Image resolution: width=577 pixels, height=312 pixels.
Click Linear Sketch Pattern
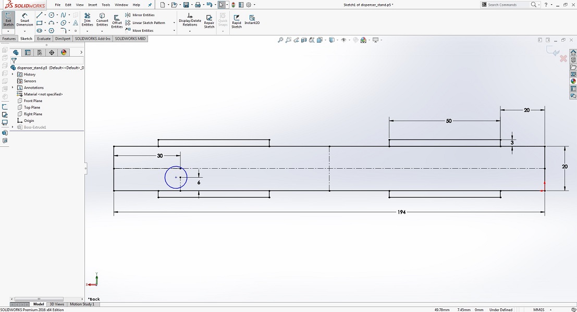145,23
